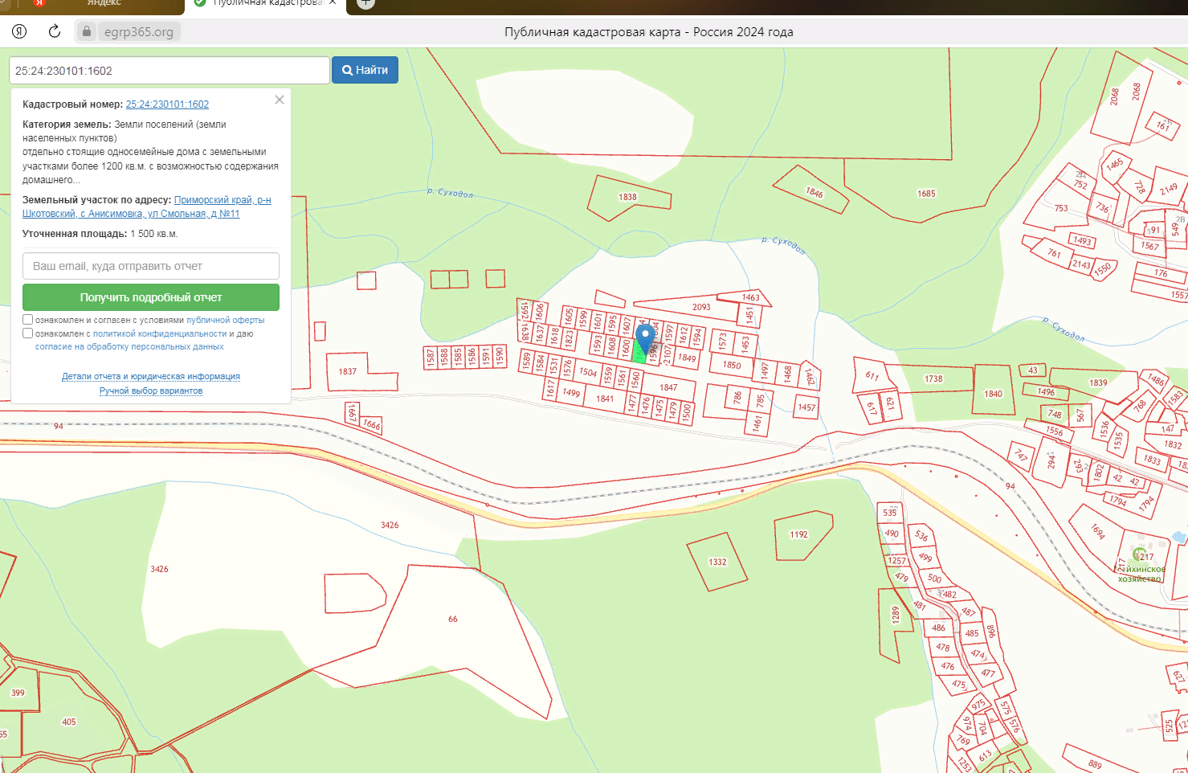Click the blue map location pin

point(644,337)
